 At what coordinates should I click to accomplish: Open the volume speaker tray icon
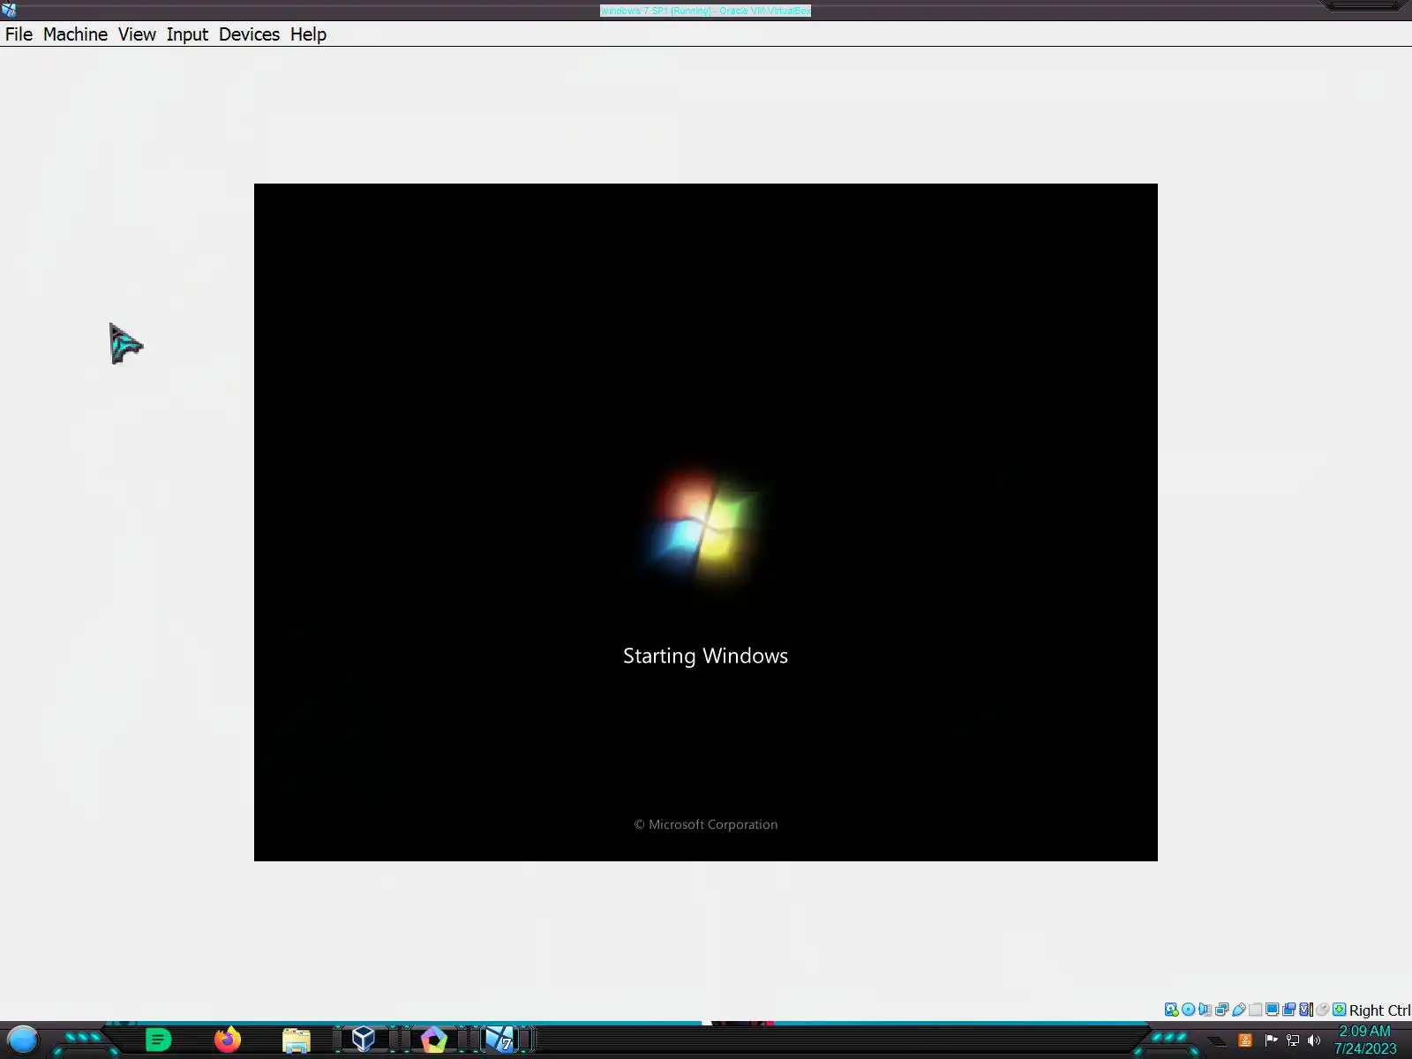pyautogui.click(x=1314, y=1040)
